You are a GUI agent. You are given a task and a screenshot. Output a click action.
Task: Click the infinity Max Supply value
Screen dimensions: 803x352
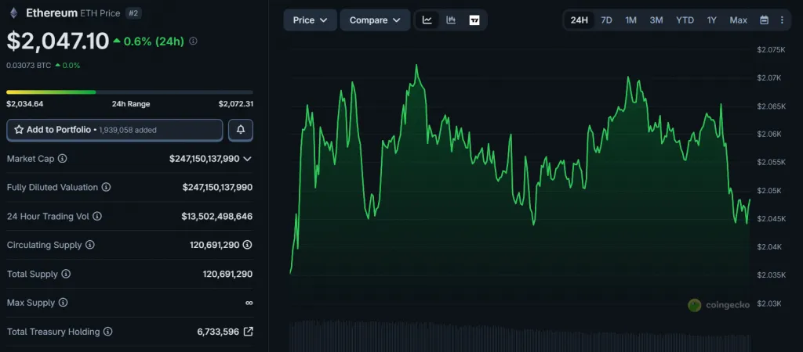249,303
